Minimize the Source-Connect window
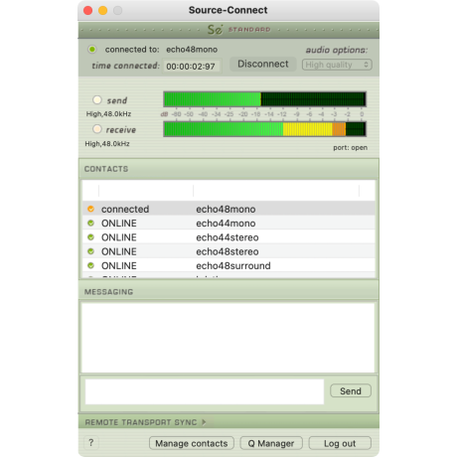The image size is (457, 457). (102, 10)
